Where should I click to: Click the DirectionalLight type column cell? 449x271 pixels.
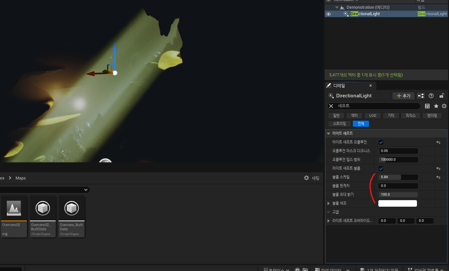point(432,14)
